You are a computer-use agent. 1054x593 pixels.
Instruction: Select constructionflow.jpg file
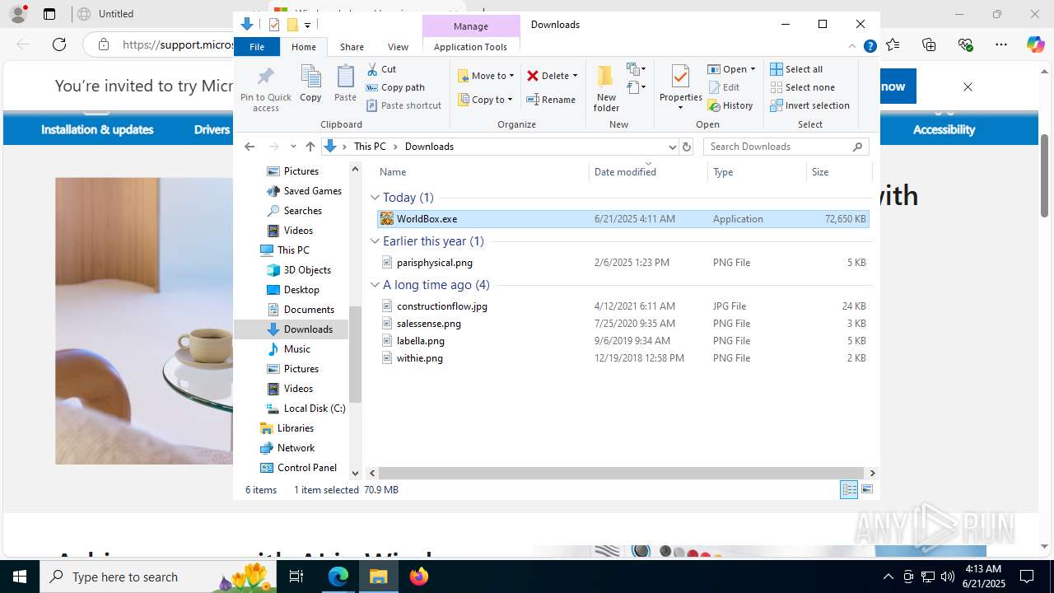click(x=623, y=306)
